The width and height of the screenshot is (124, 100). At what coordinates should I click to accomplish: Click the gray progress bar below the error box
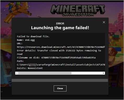pos(60,80)
